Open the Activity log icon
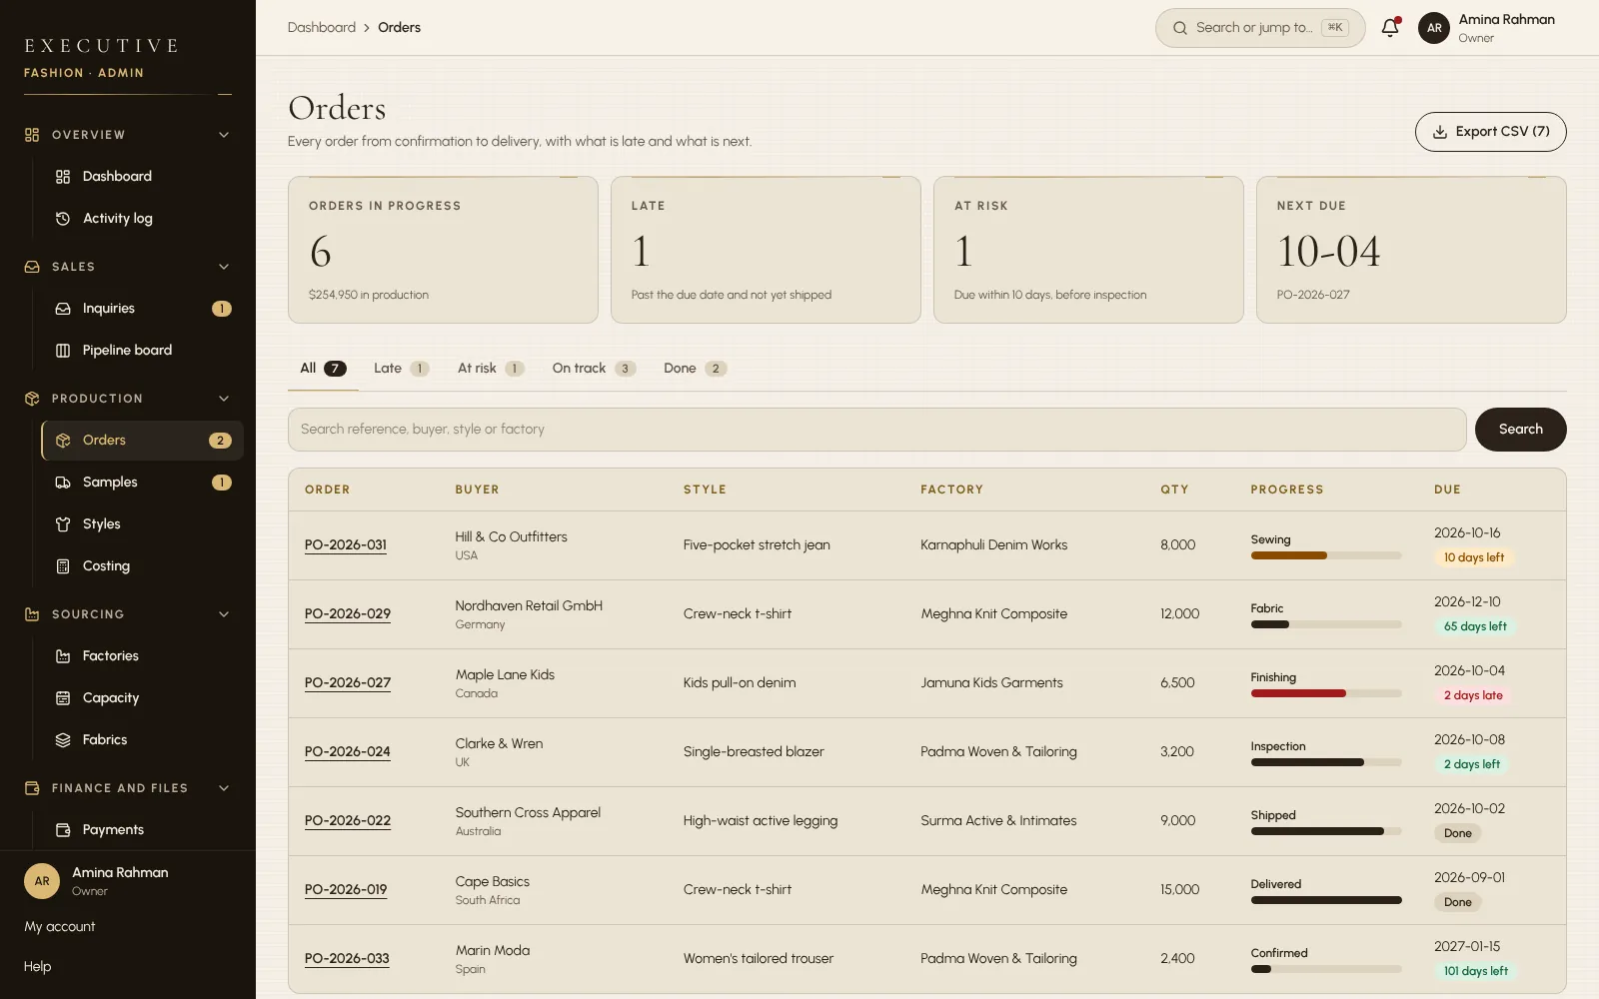The height and width of the screenshot is (999, 1599). click(63, 219)
